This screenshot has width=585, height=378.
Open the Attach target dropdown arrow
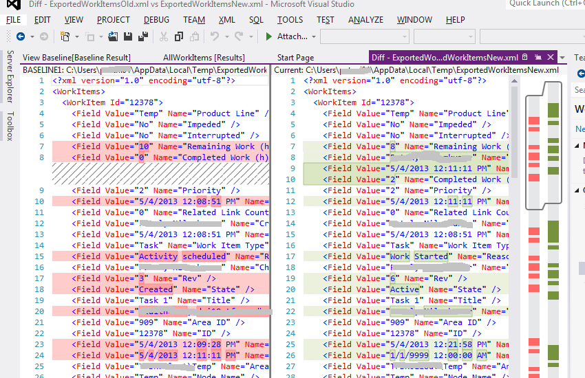click(313, 37)
